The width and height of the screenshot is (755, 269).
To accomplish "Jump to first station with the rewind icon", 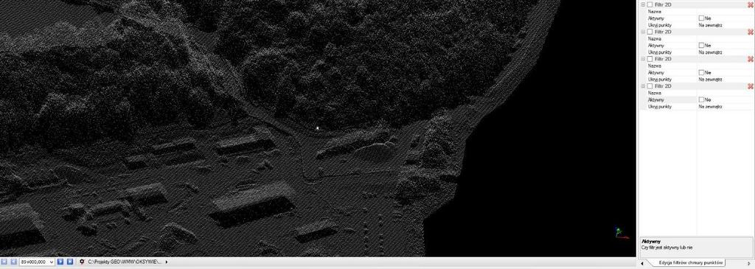I will tap(4, 262).
